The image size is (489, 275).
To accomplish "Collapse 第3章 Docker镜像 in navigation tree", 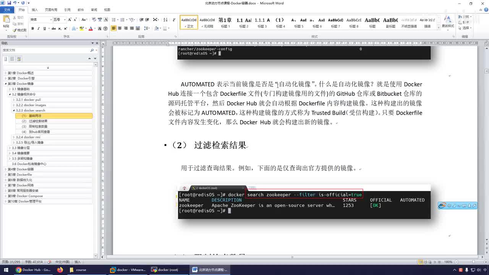I will point(6,84).
